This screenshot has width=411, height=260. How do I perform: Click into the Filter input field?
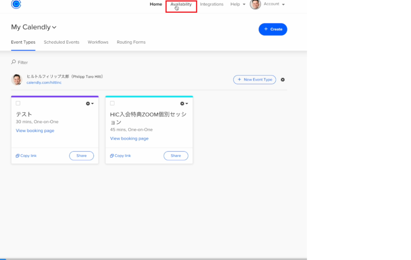[23, 62]
